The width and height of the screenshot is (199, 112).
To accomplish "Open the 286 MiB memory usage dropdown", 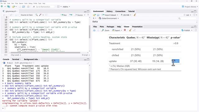I will coord(126,15).
